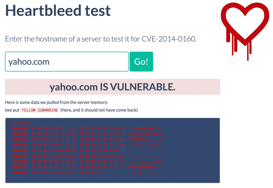Click the Heartbleed test page heading
Screen dimensions: 273x188
58,11
